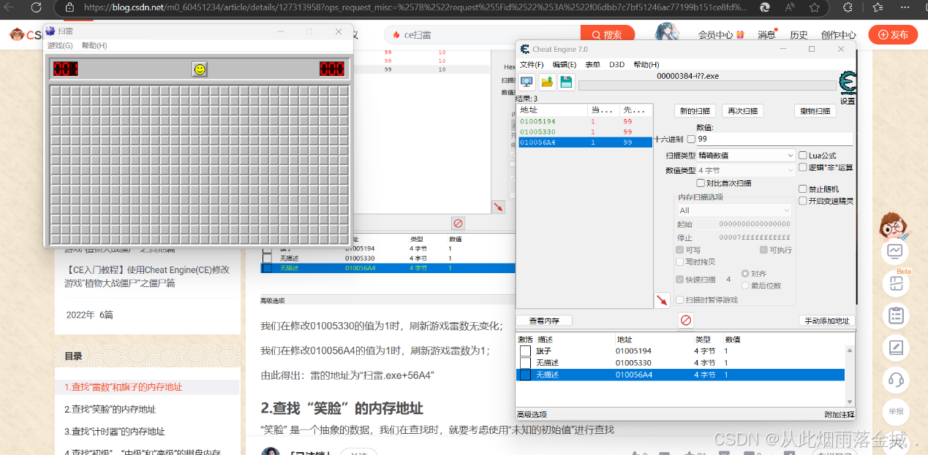Activate checkbox for 旗子 address row

coord(525,351)
